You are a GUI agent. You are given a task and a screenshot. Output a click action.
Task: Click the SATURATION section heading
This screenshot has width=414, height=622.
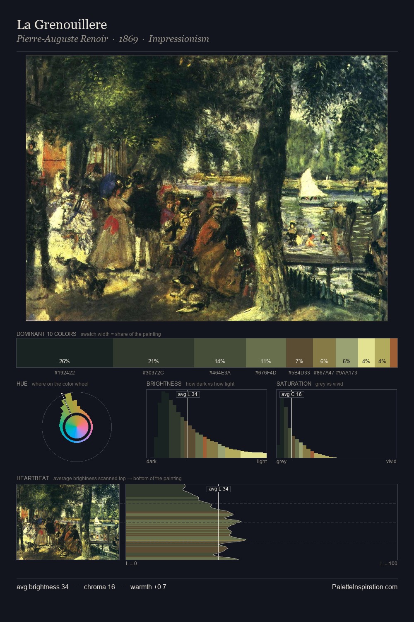(294, 384)
